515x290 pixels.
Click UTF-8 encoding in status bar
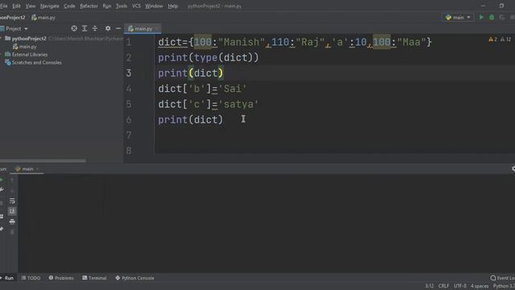(459, 286)
